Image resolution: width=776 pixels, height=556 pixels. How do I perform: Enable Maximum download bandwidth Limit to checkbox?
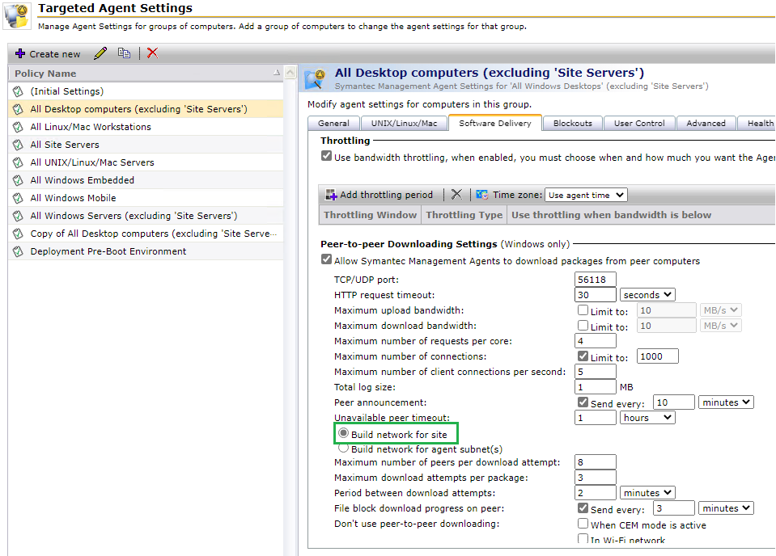click(583, 325)
